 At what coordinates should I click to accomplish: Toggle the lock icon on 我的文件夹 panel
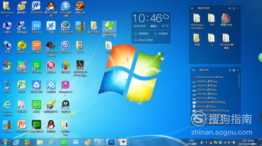(x=230, y=8)
